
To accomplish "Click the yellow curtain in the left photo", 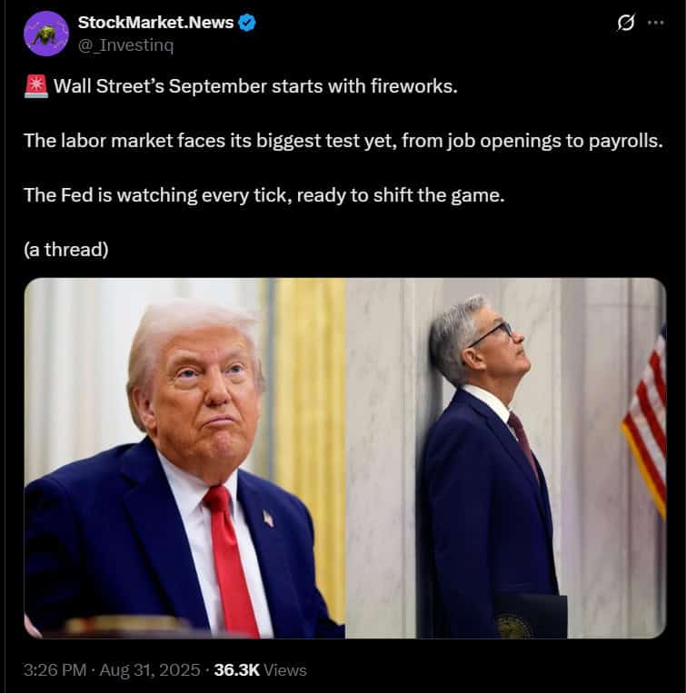I will [310, 442].
